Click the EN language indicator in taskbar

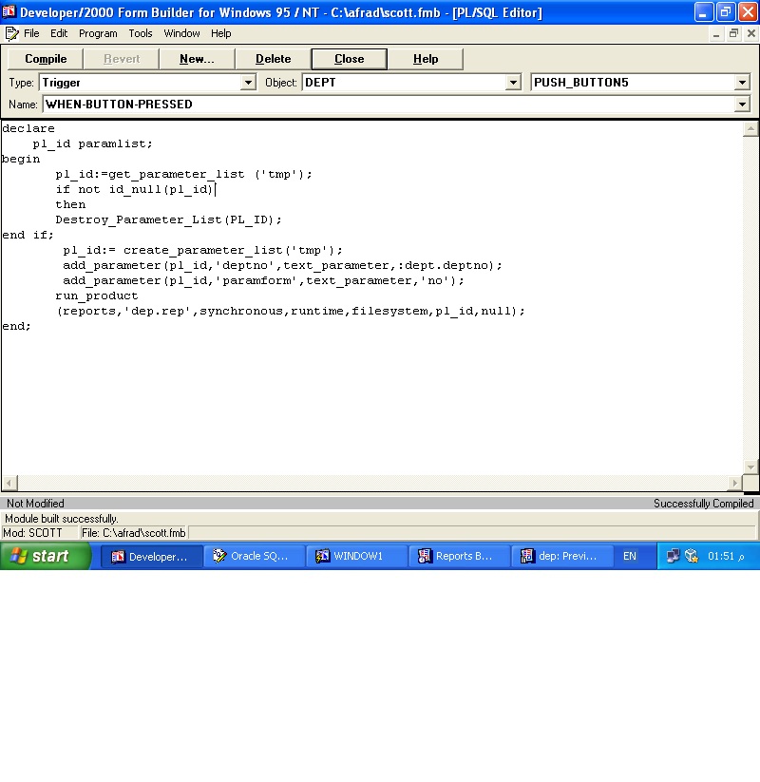630,557
